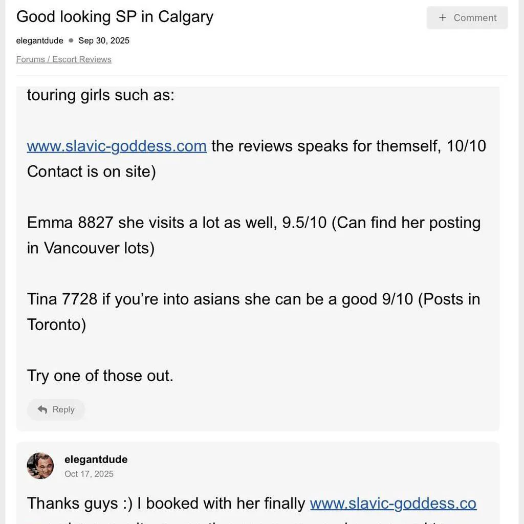Click the Thanks guys comment text

click(x=154, y=503)
